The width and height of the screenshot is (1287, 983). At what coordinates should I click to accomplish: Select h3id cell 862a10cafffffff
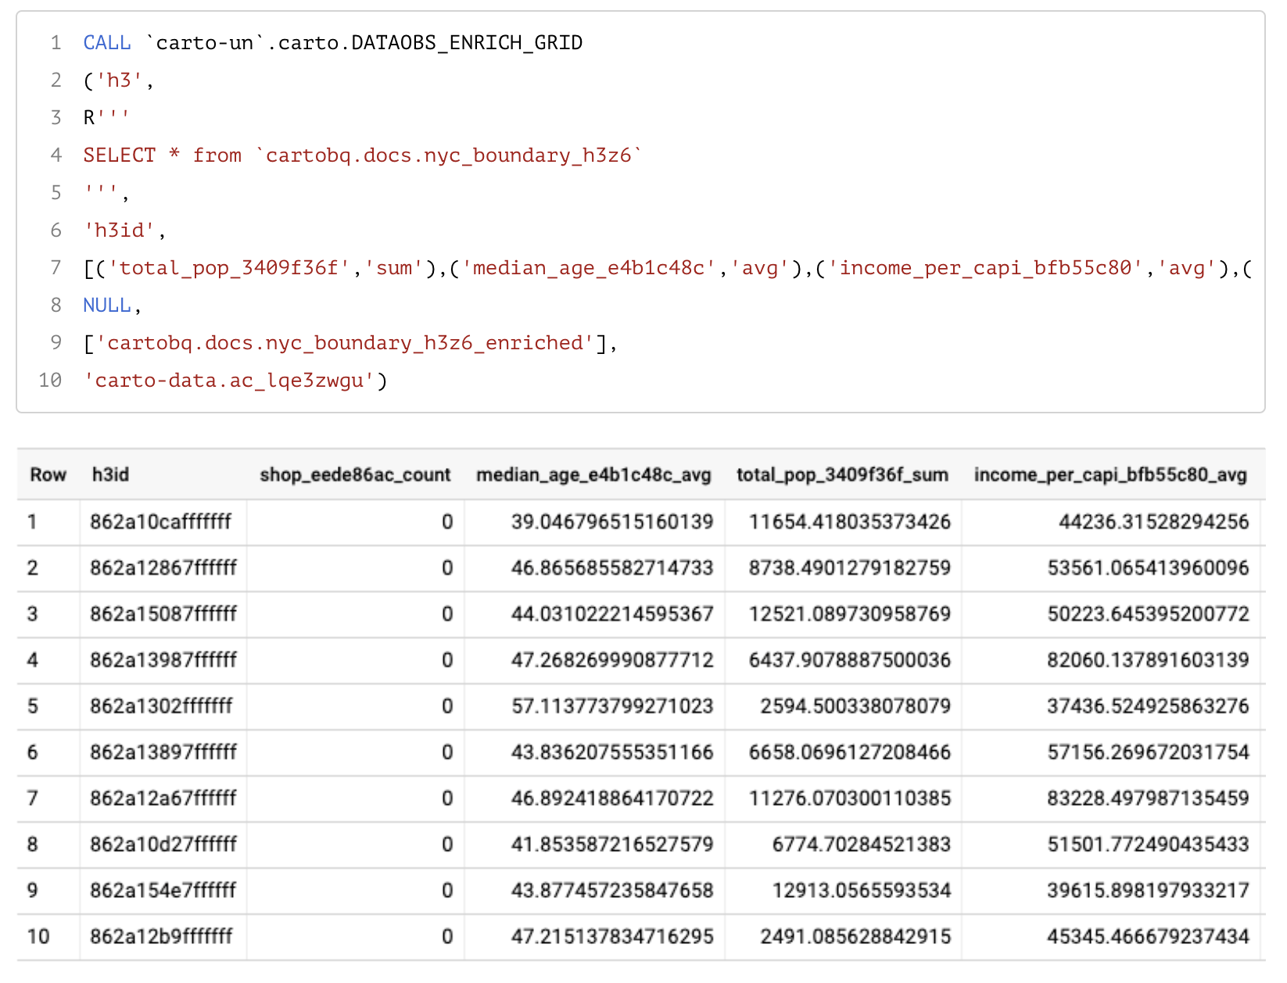[160, 521]
